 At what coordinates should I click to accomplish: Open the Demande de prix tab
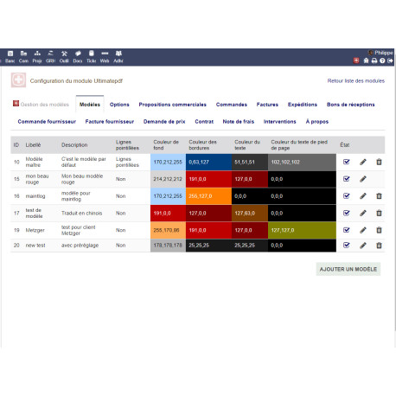[x=164, y=122]
